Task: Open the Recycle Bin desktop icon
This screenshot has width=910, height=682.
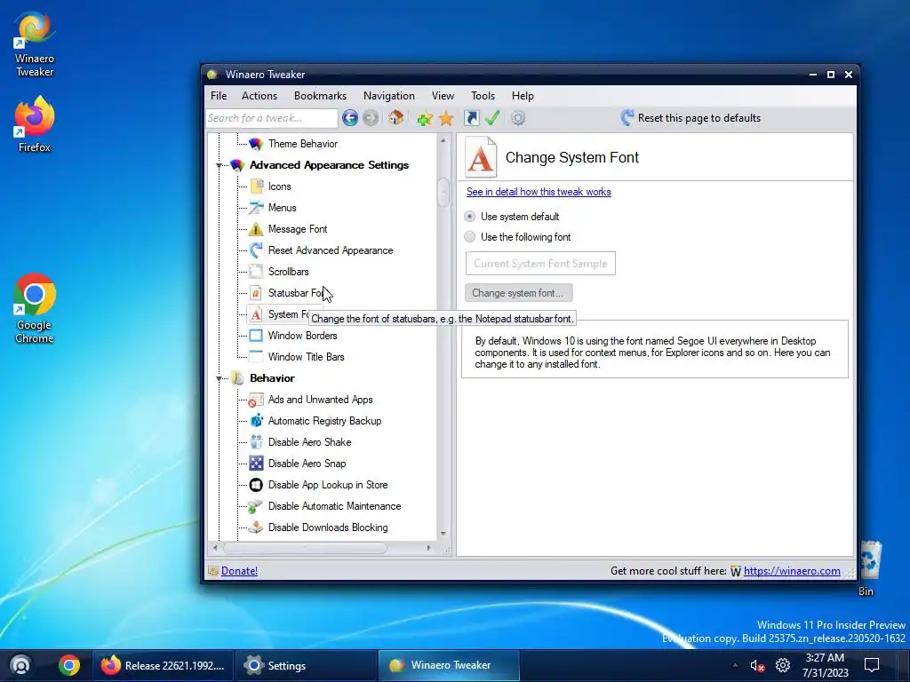Action: click(x=869, y=568)
